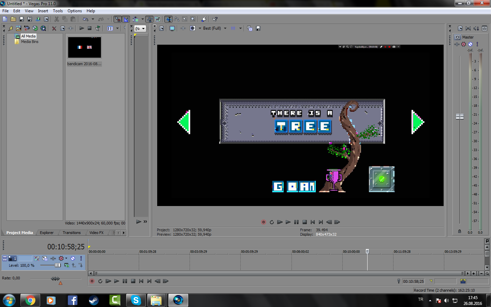Click Loop Playback in preview transport bar

[x=272, y=222]
